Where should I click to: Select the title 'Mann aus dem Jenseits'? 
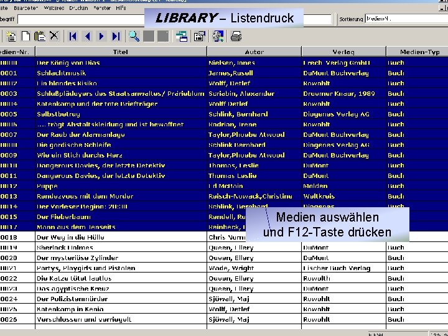(x=76, y=227)
